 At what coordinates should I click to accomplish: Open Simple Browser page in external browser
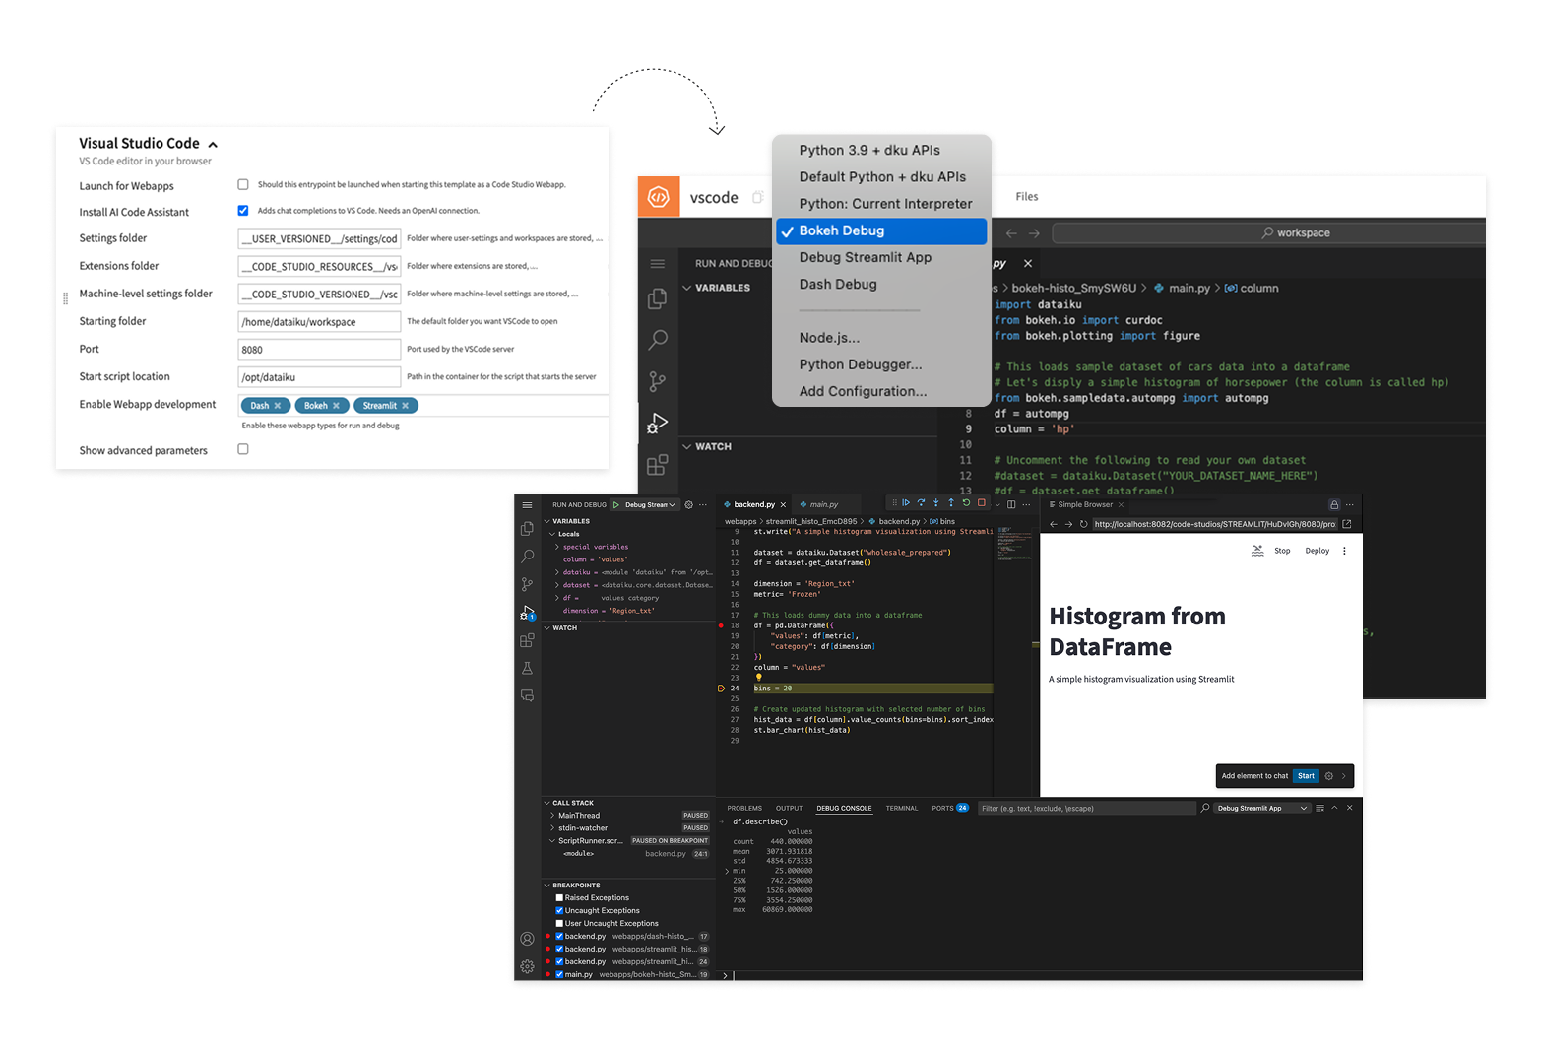[1347, 524]
